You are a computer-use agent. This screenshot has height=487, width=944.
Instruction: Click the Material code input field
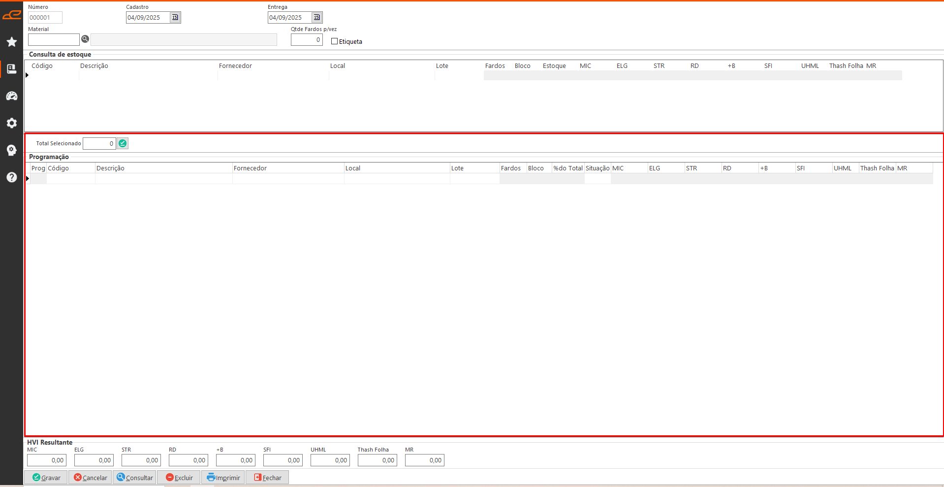click(x=54, y=39)
